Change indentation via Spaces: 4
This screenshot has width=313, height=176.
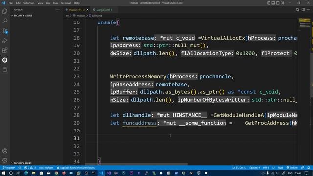254,168
